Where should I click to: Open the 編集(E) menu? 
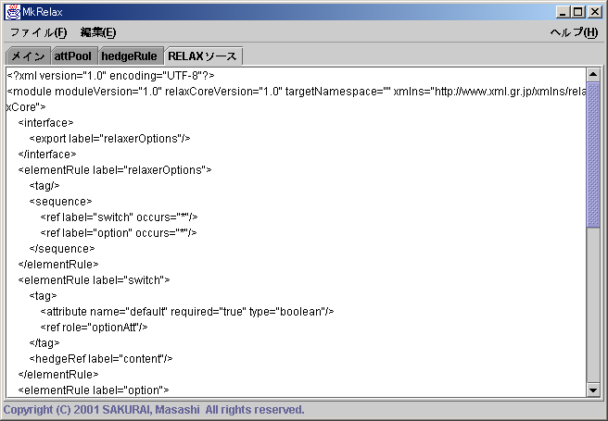click(97, 32)
